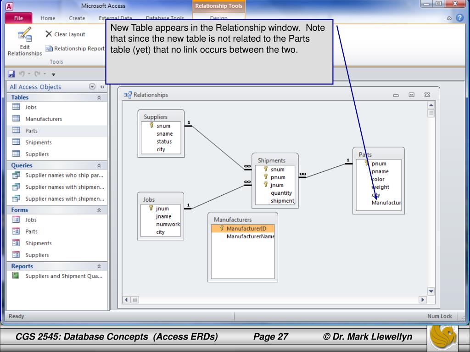470x352 pixels.
Task: Click the Undo arrow icon
Action: pyautogui.click(x=22, y=74)
